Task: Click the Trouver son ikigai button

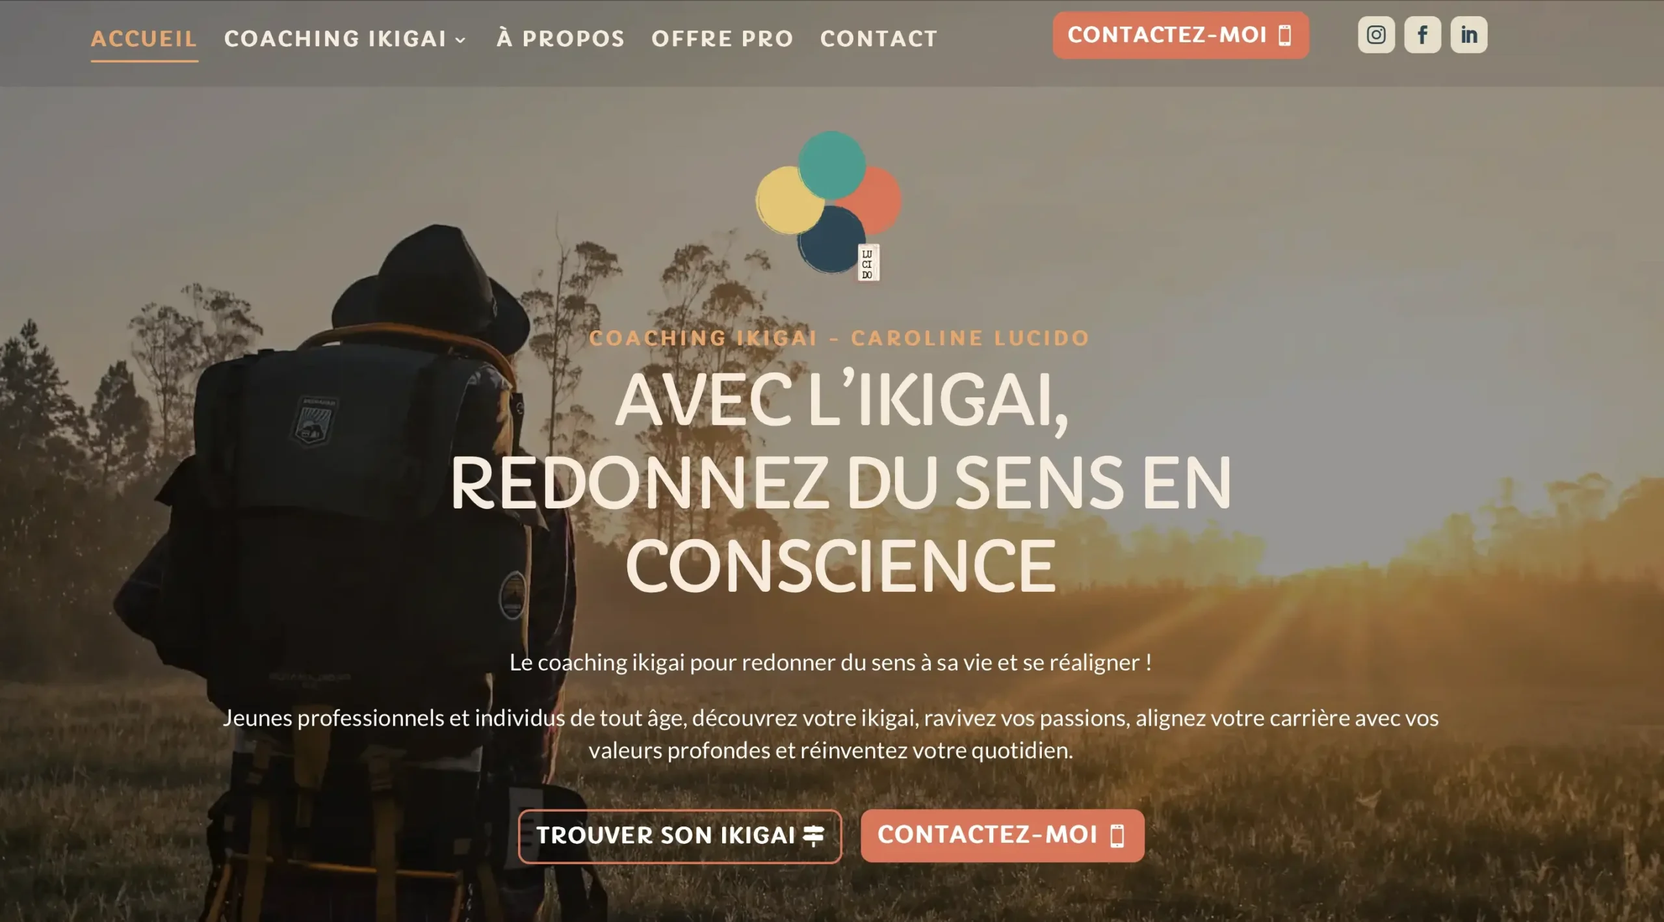Action: tap(680, 836)
